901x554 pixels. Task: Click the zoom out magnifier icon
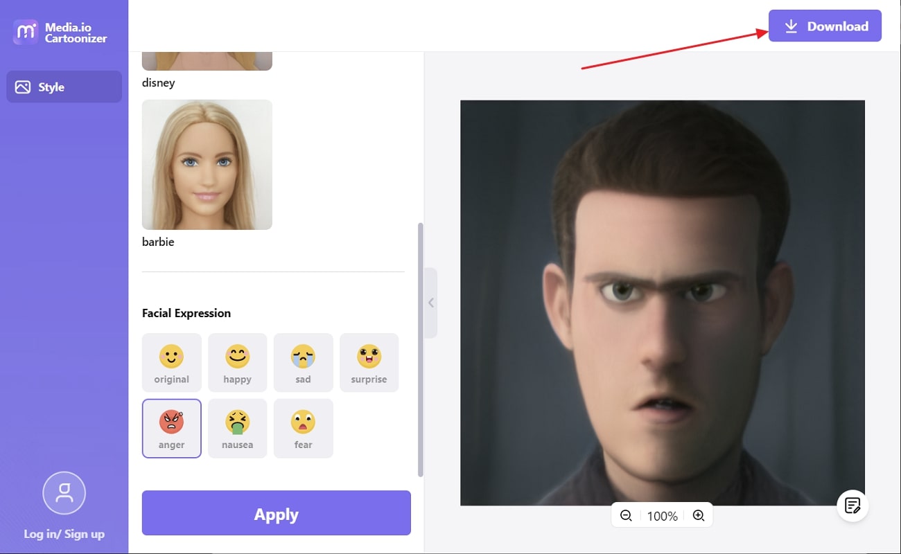coord(626,516)
